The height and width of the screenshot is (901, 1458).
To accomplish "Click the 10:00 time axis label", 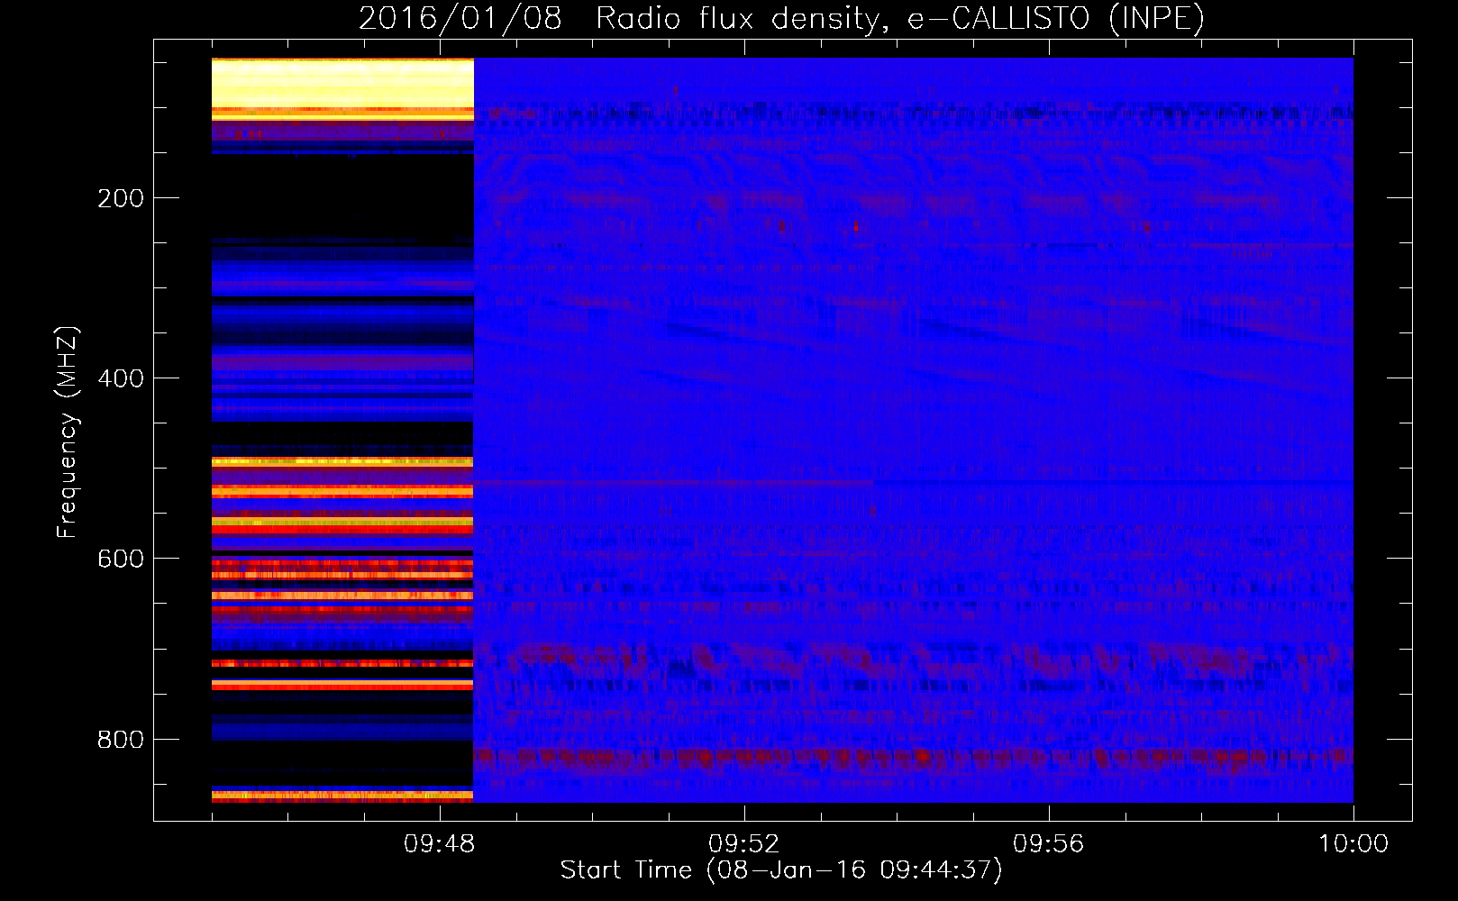I will (x=1353, y=844).
